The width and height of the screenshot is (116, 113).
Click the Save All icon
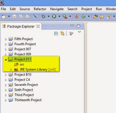coord(21,17)
